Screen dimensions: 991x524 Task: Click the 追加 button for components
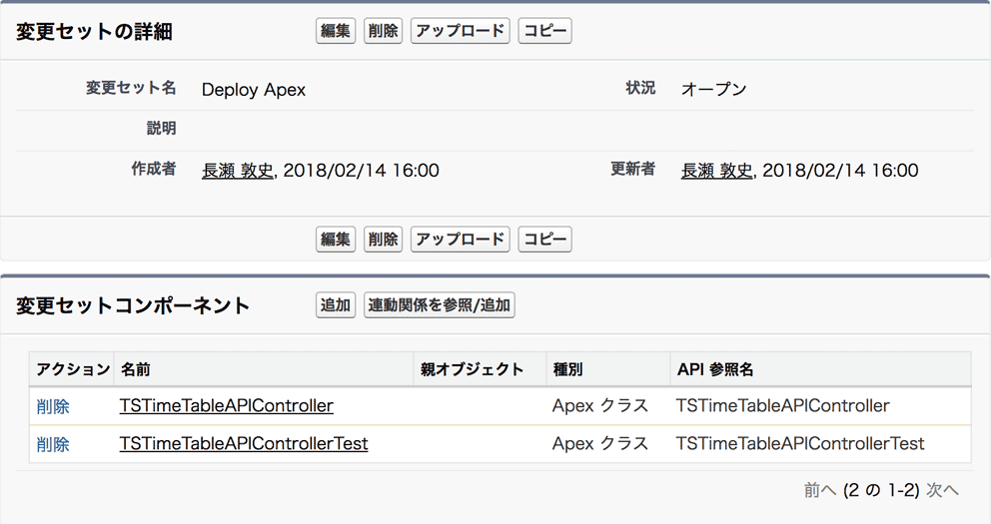336,305
